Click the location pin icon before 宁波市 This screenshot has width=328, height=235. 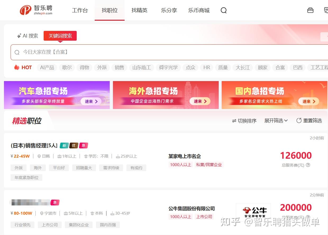click(x=42, y=213)
